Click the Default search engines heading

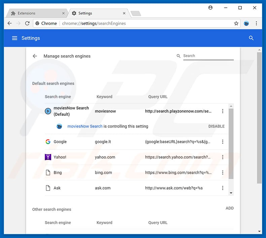53,83
